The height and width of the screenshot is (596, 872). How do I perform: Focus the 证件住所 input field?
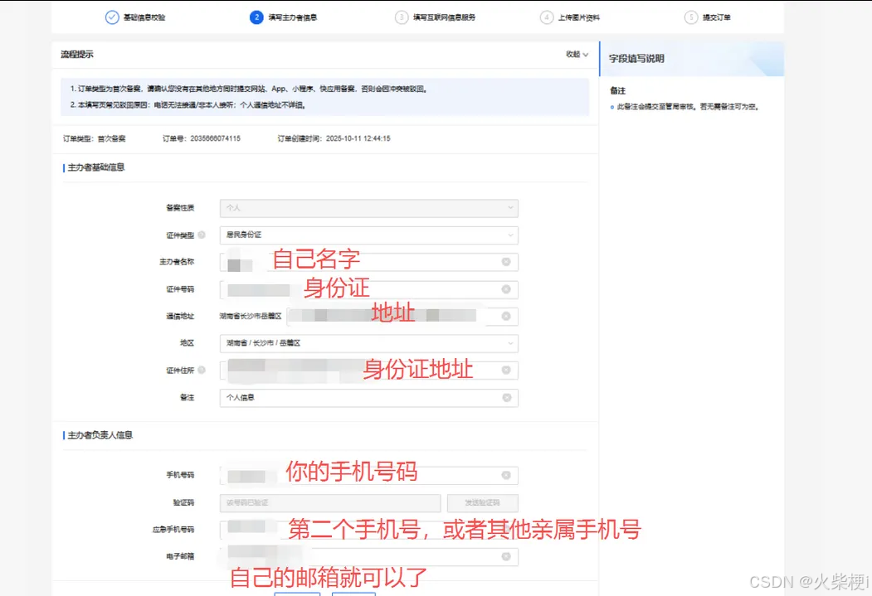click(368, 370)
